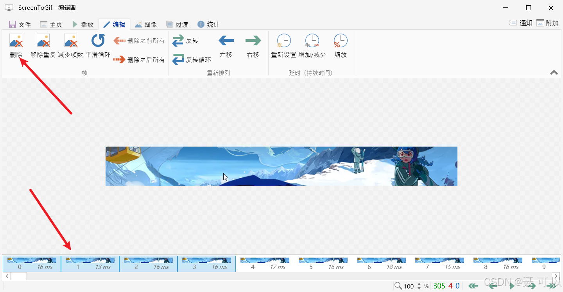Click the 重新设置 override delay icon

click(284, 41)
